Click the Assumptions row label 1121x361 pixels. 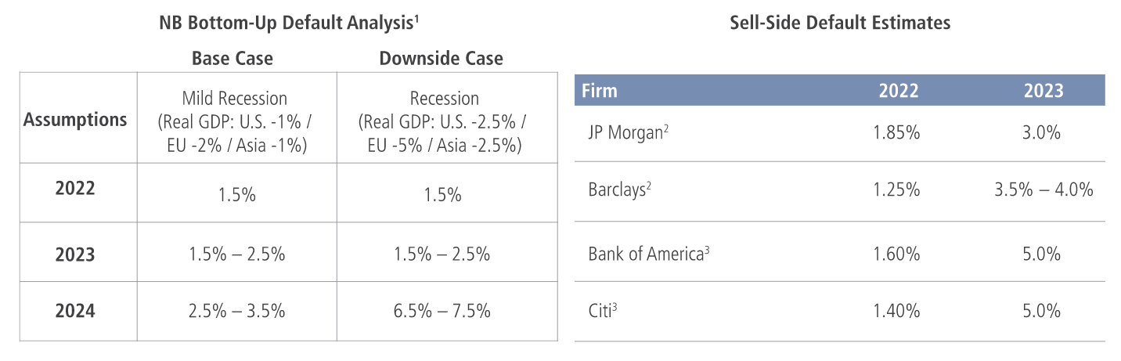click(75, 120)
